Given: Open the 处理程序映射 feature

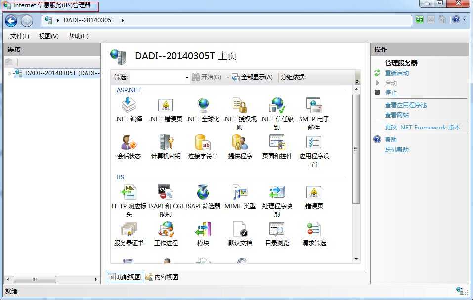Looking at the screenshot, I should 277,201.
